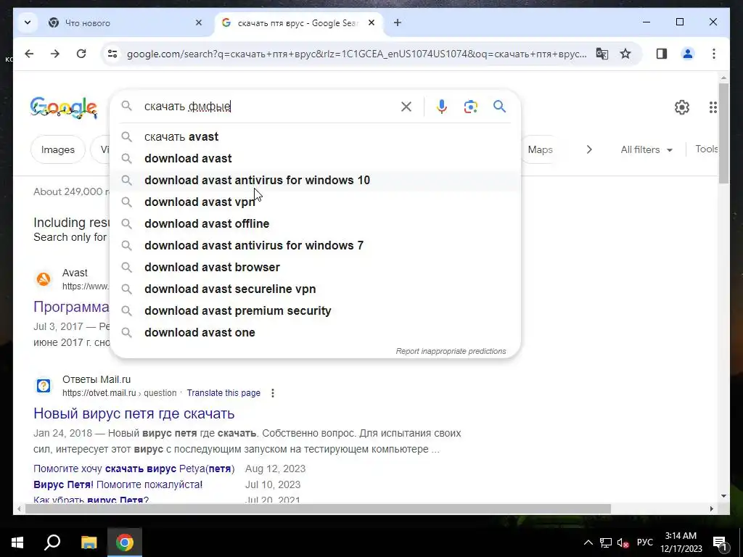Click the muted volume tray icon
This screenshot has width=743, height=557.
pos(623,542)
